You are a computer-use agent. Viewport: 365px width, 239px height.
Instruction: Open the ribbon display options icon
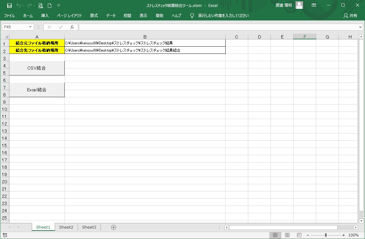pyautogui.click(x=314, y=5)
